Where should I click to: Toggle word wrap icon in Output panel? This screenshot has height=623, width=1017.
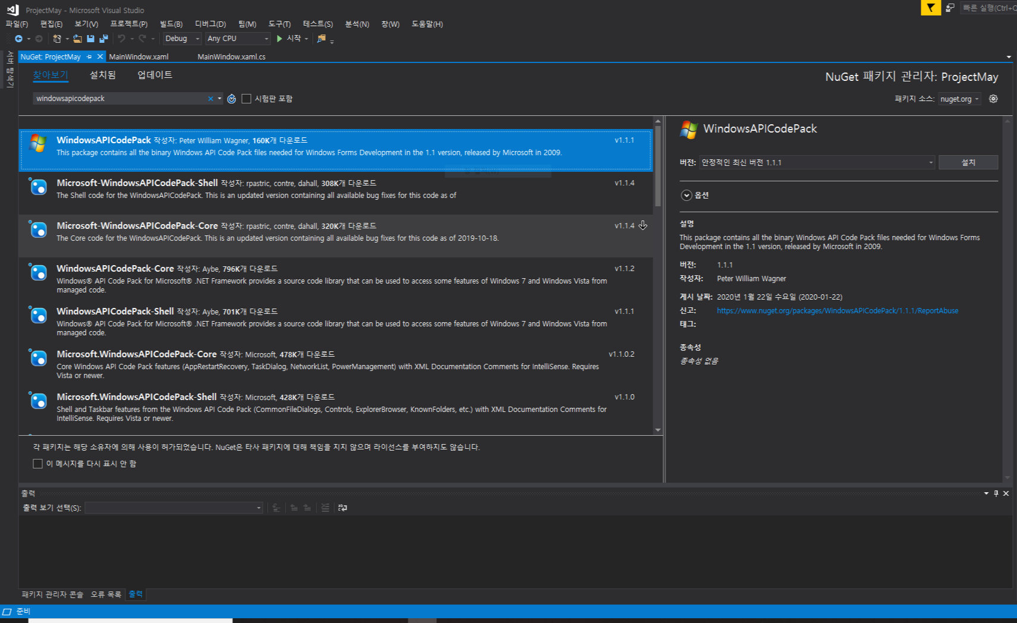click(342, 508)
